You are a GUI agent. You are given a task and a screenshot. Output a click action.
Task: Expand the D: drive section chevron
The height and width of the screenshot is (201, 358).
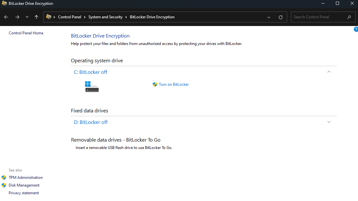click(x=329, y=122)
